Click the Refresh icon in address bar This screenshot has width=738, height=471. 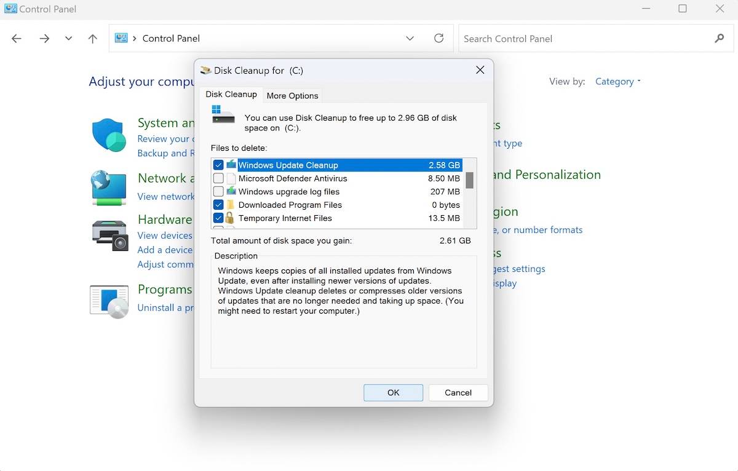pos(438,38)
